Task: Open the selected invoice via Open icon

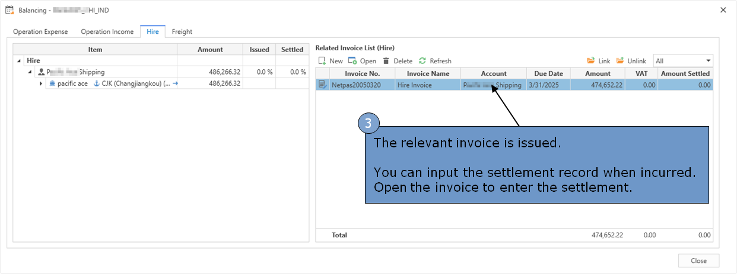Action: (x=352, y=61)
